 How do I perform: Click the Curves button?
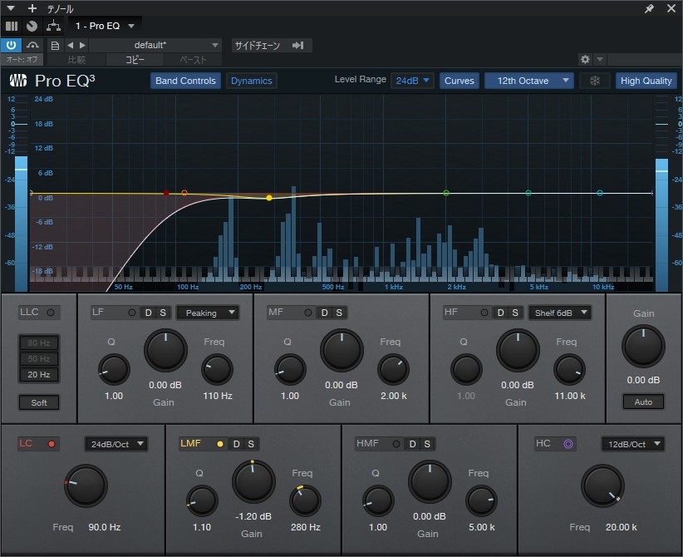pyautogui.click(x=459, y=81)
